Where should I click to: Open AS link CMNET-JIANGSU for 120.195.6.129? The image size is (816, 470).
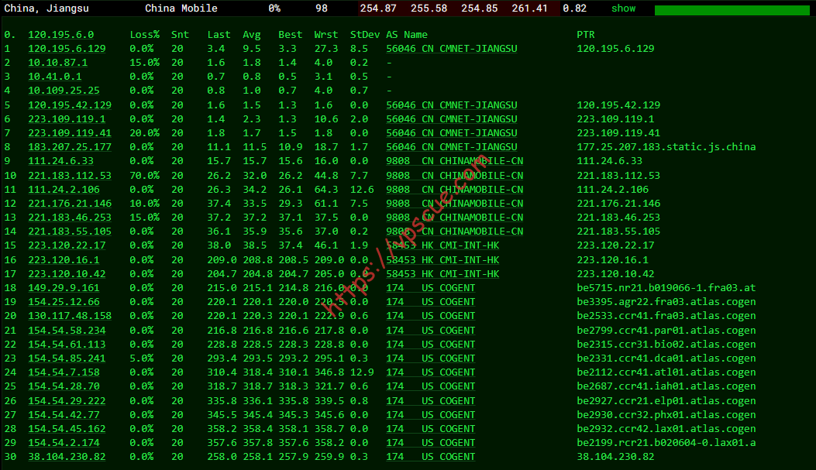click(452, 48)
